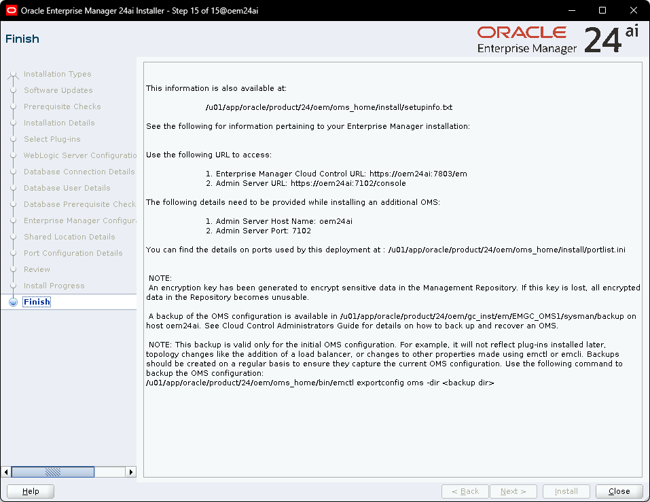This screenshot has width=650, height=502.
Task: Click the Oracle Enterprise Manager 24ai logo
Action: 557,40
